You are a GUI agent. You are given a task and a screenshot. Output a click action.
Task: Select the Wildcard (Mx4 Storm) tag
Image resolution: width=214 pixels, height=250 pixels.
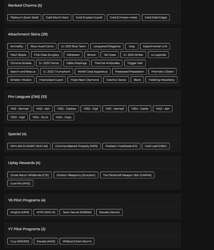point(77,241)
